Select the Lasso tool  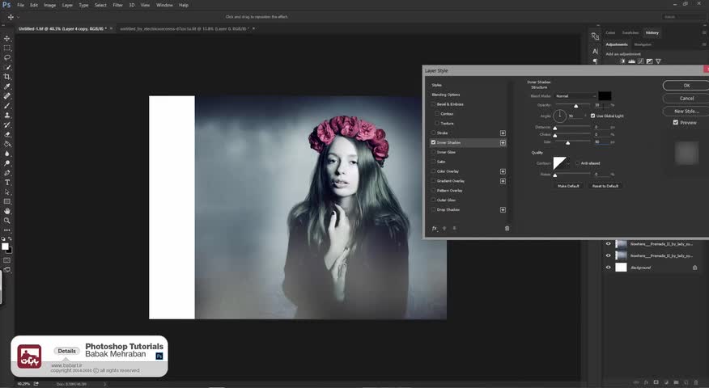coord(7,58)
